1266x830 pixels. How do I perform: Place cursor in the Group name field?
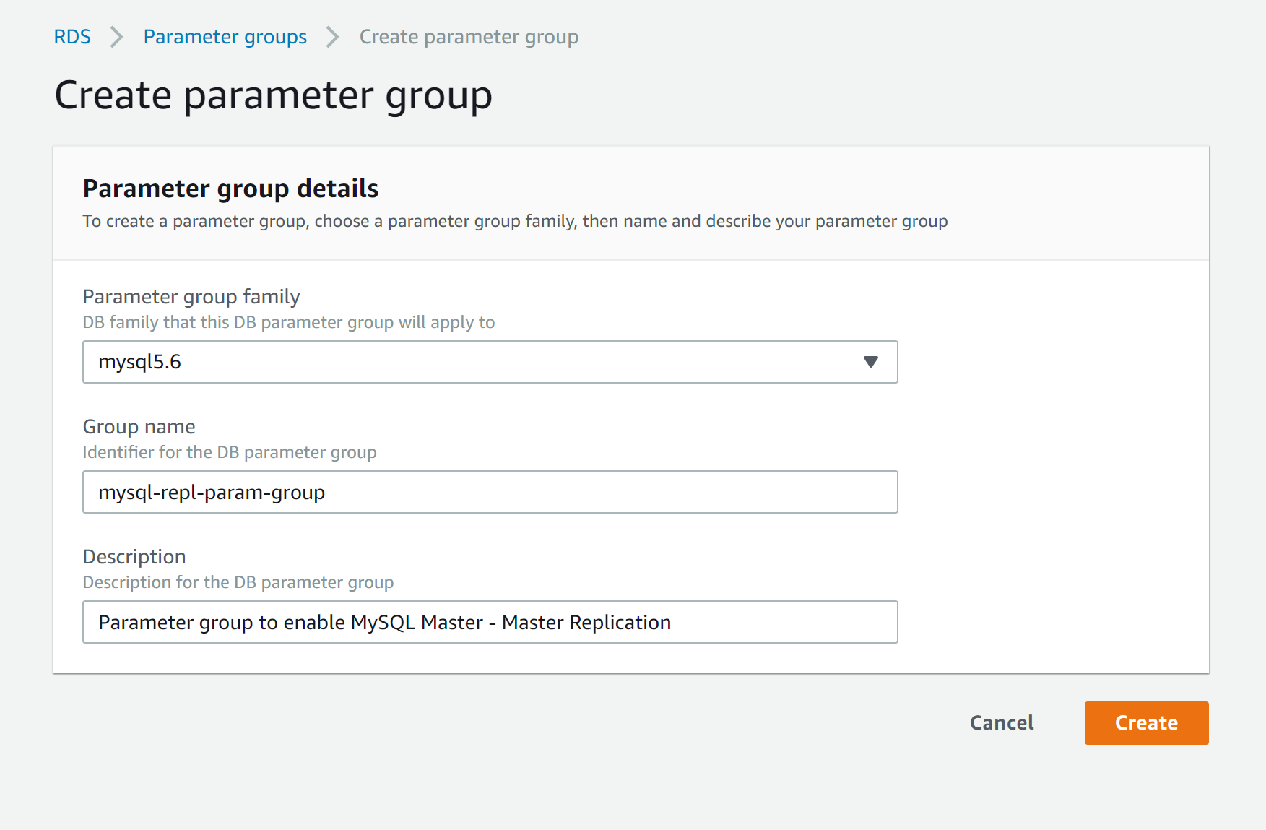pyautogui.click(x=490, y=492)
